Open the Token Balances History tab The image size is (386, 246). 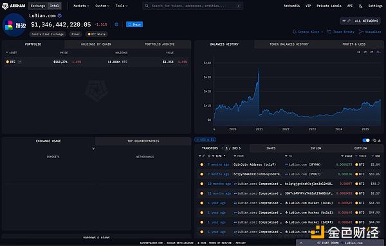[289, 44]
